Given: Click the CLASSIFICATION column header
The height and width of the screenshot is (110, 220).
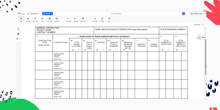Looking at the screenshot, I should 61,43.
